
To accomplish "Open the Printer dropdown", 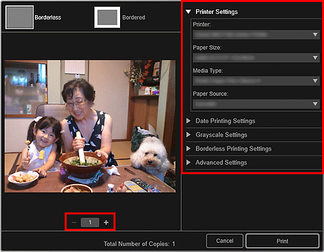I will (x=256, y=35).
